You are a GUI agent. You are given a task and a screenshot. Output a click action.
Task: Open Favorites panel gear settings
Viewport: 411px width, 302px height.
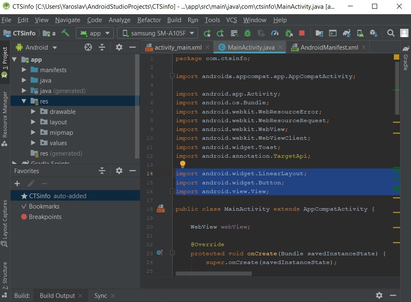click(119, 171)
